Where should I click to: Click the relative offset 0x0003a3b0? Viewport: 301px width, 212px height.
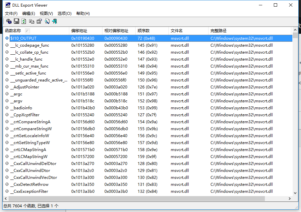116,191
